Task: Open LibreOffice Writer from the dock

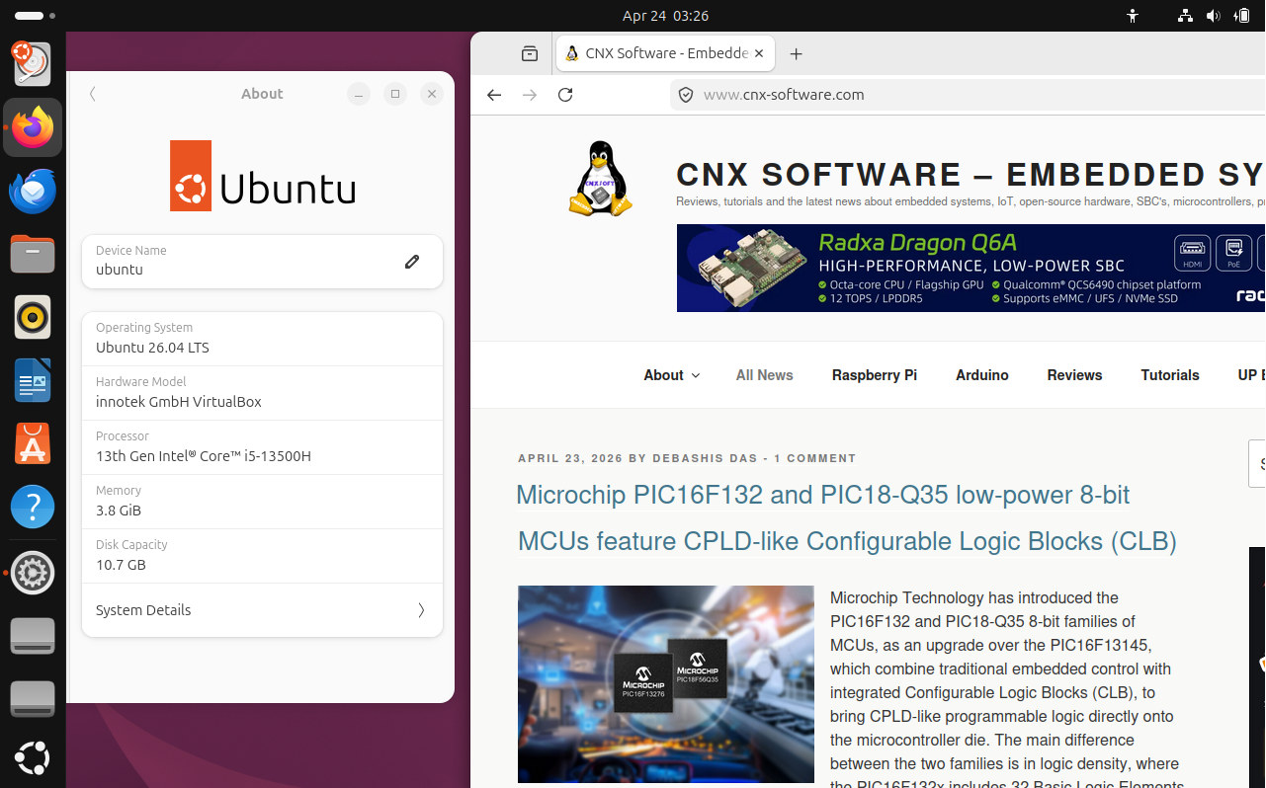Action: (33, 381)
